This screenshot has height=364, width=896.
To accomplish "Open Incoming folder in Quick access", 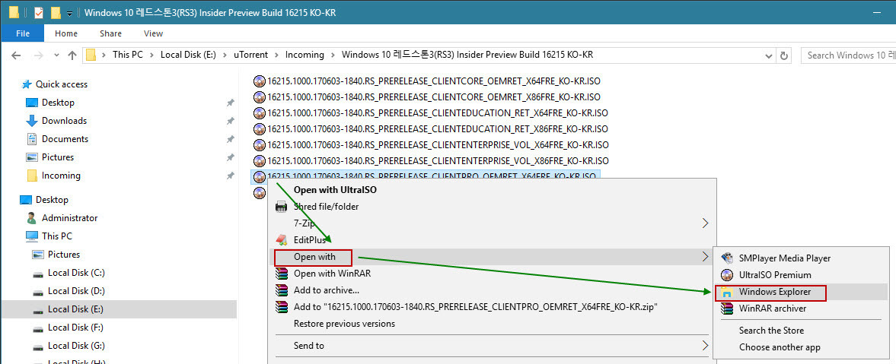I will [61, 175].
